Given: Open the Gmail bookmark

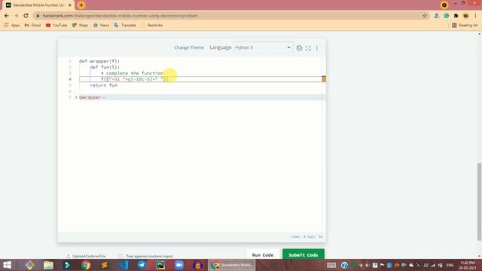Looking at the screenshot, I should [x=32, y=25].
